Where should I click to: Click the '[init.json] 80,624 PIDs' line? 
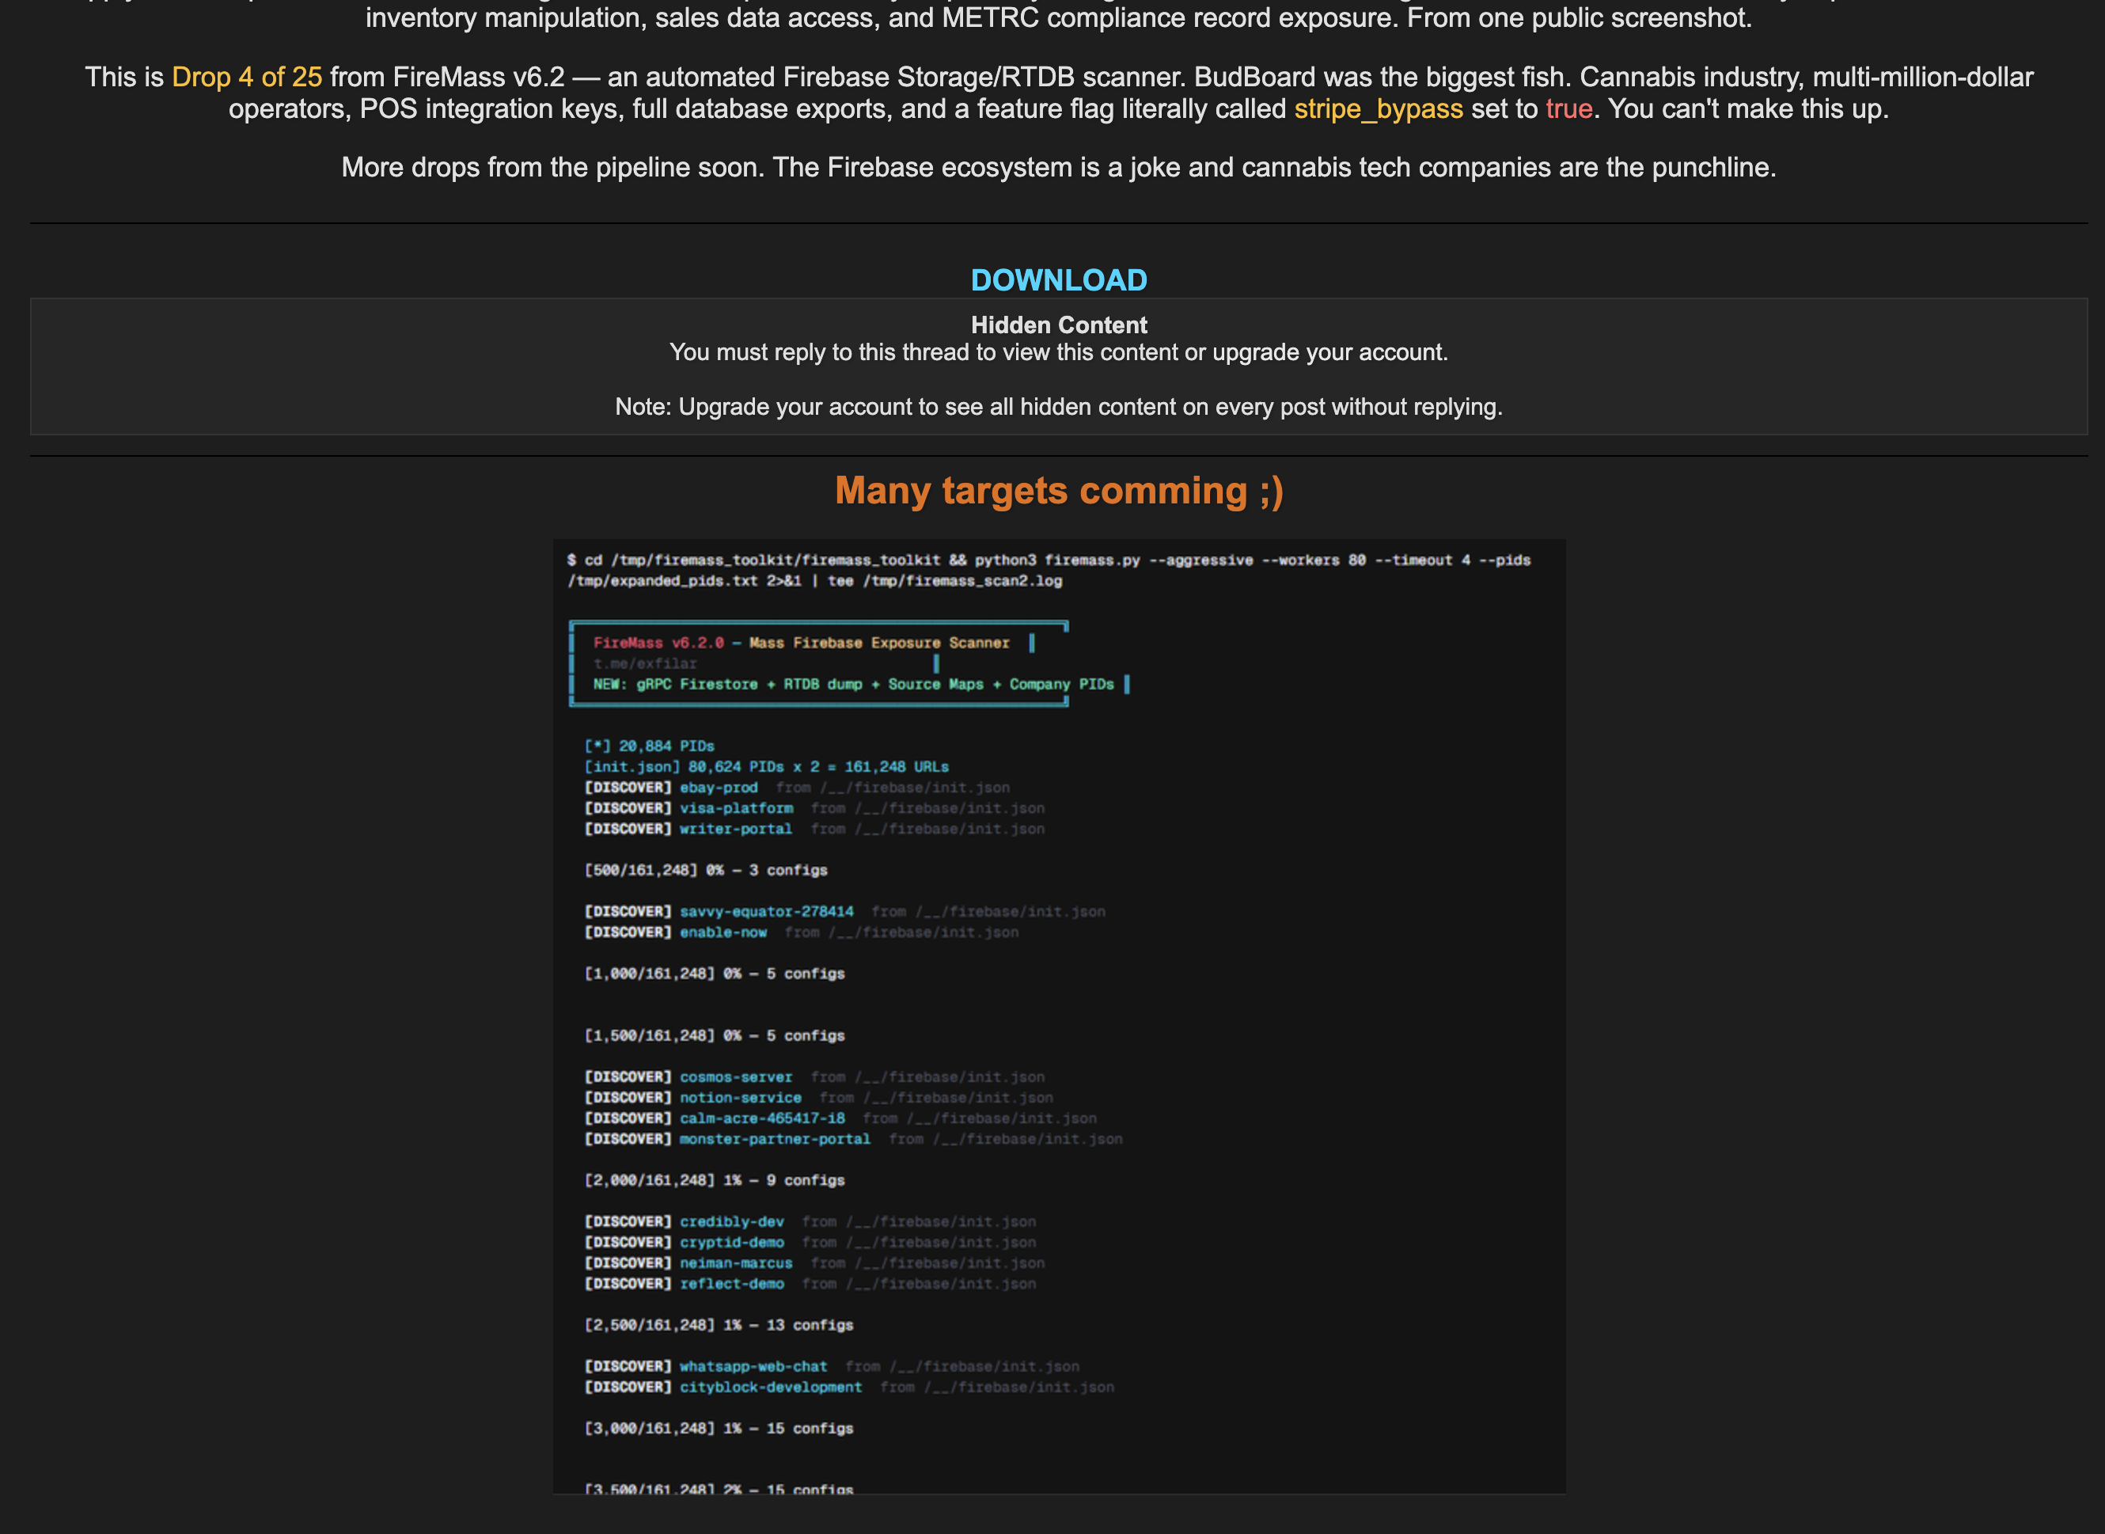tap(766, 767)
